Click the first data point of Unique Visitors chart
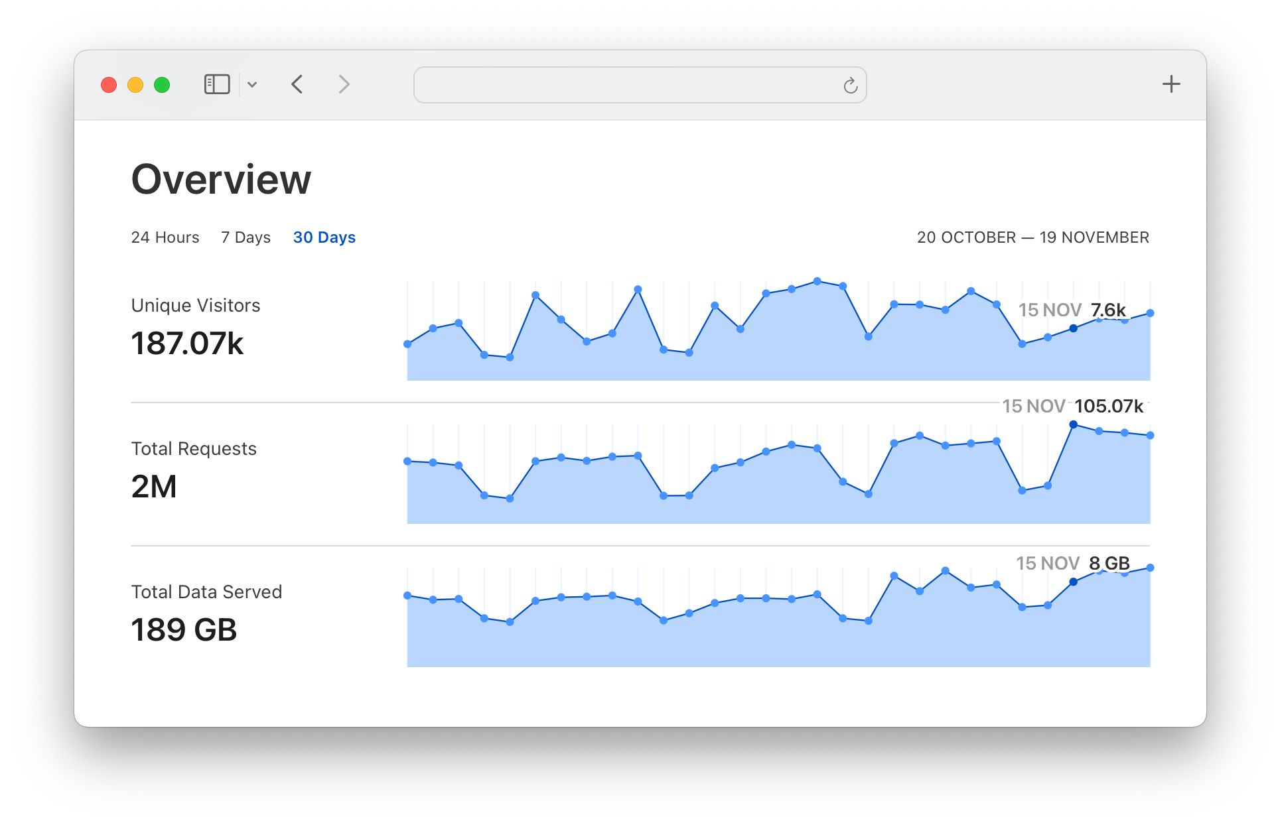Viewport: 1274px width, 825px height. (x=407, y=344)
